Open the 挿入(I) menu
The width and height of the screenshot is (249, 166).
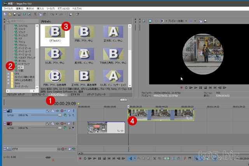coord(40,9)
